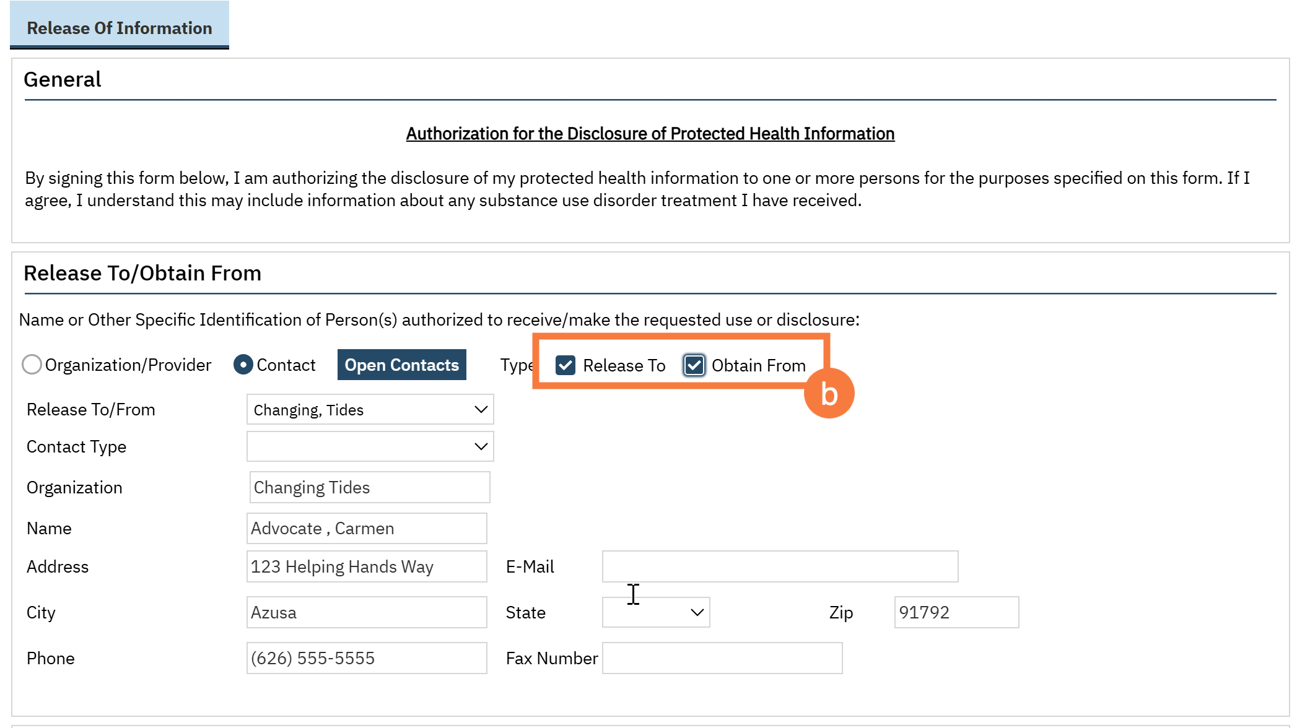Click the Organization text field
This screenshot has width=1297, height=728.
[369, 487]
